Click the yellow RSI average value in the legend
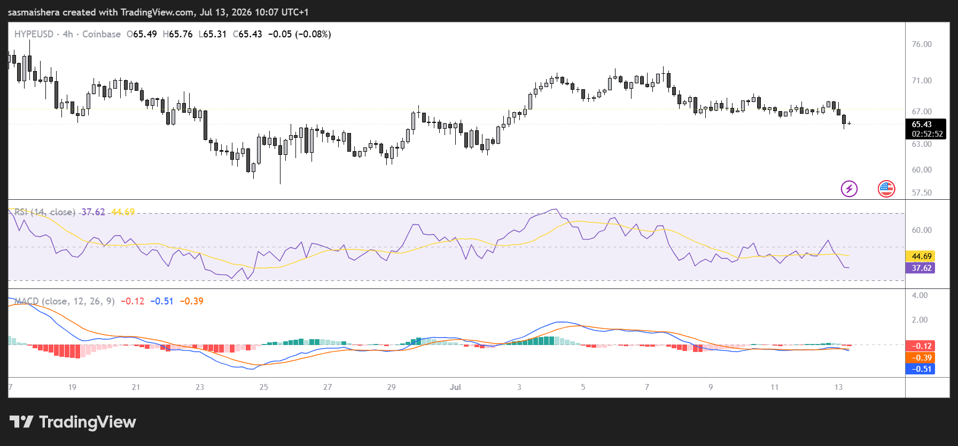The image size is (958, 446). pos(123,212)
